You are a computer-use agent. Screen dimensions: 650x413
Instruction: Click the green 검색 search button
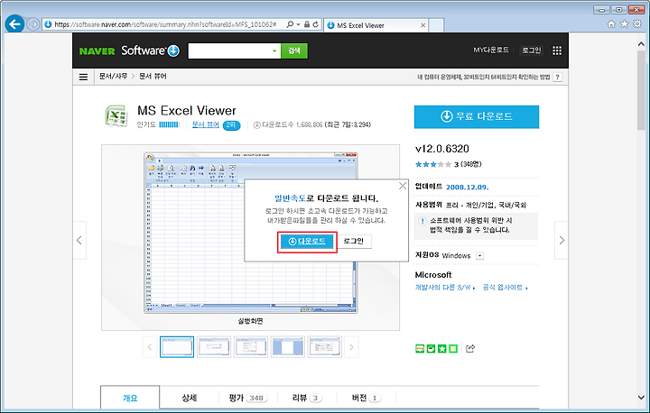coord(294,50)
